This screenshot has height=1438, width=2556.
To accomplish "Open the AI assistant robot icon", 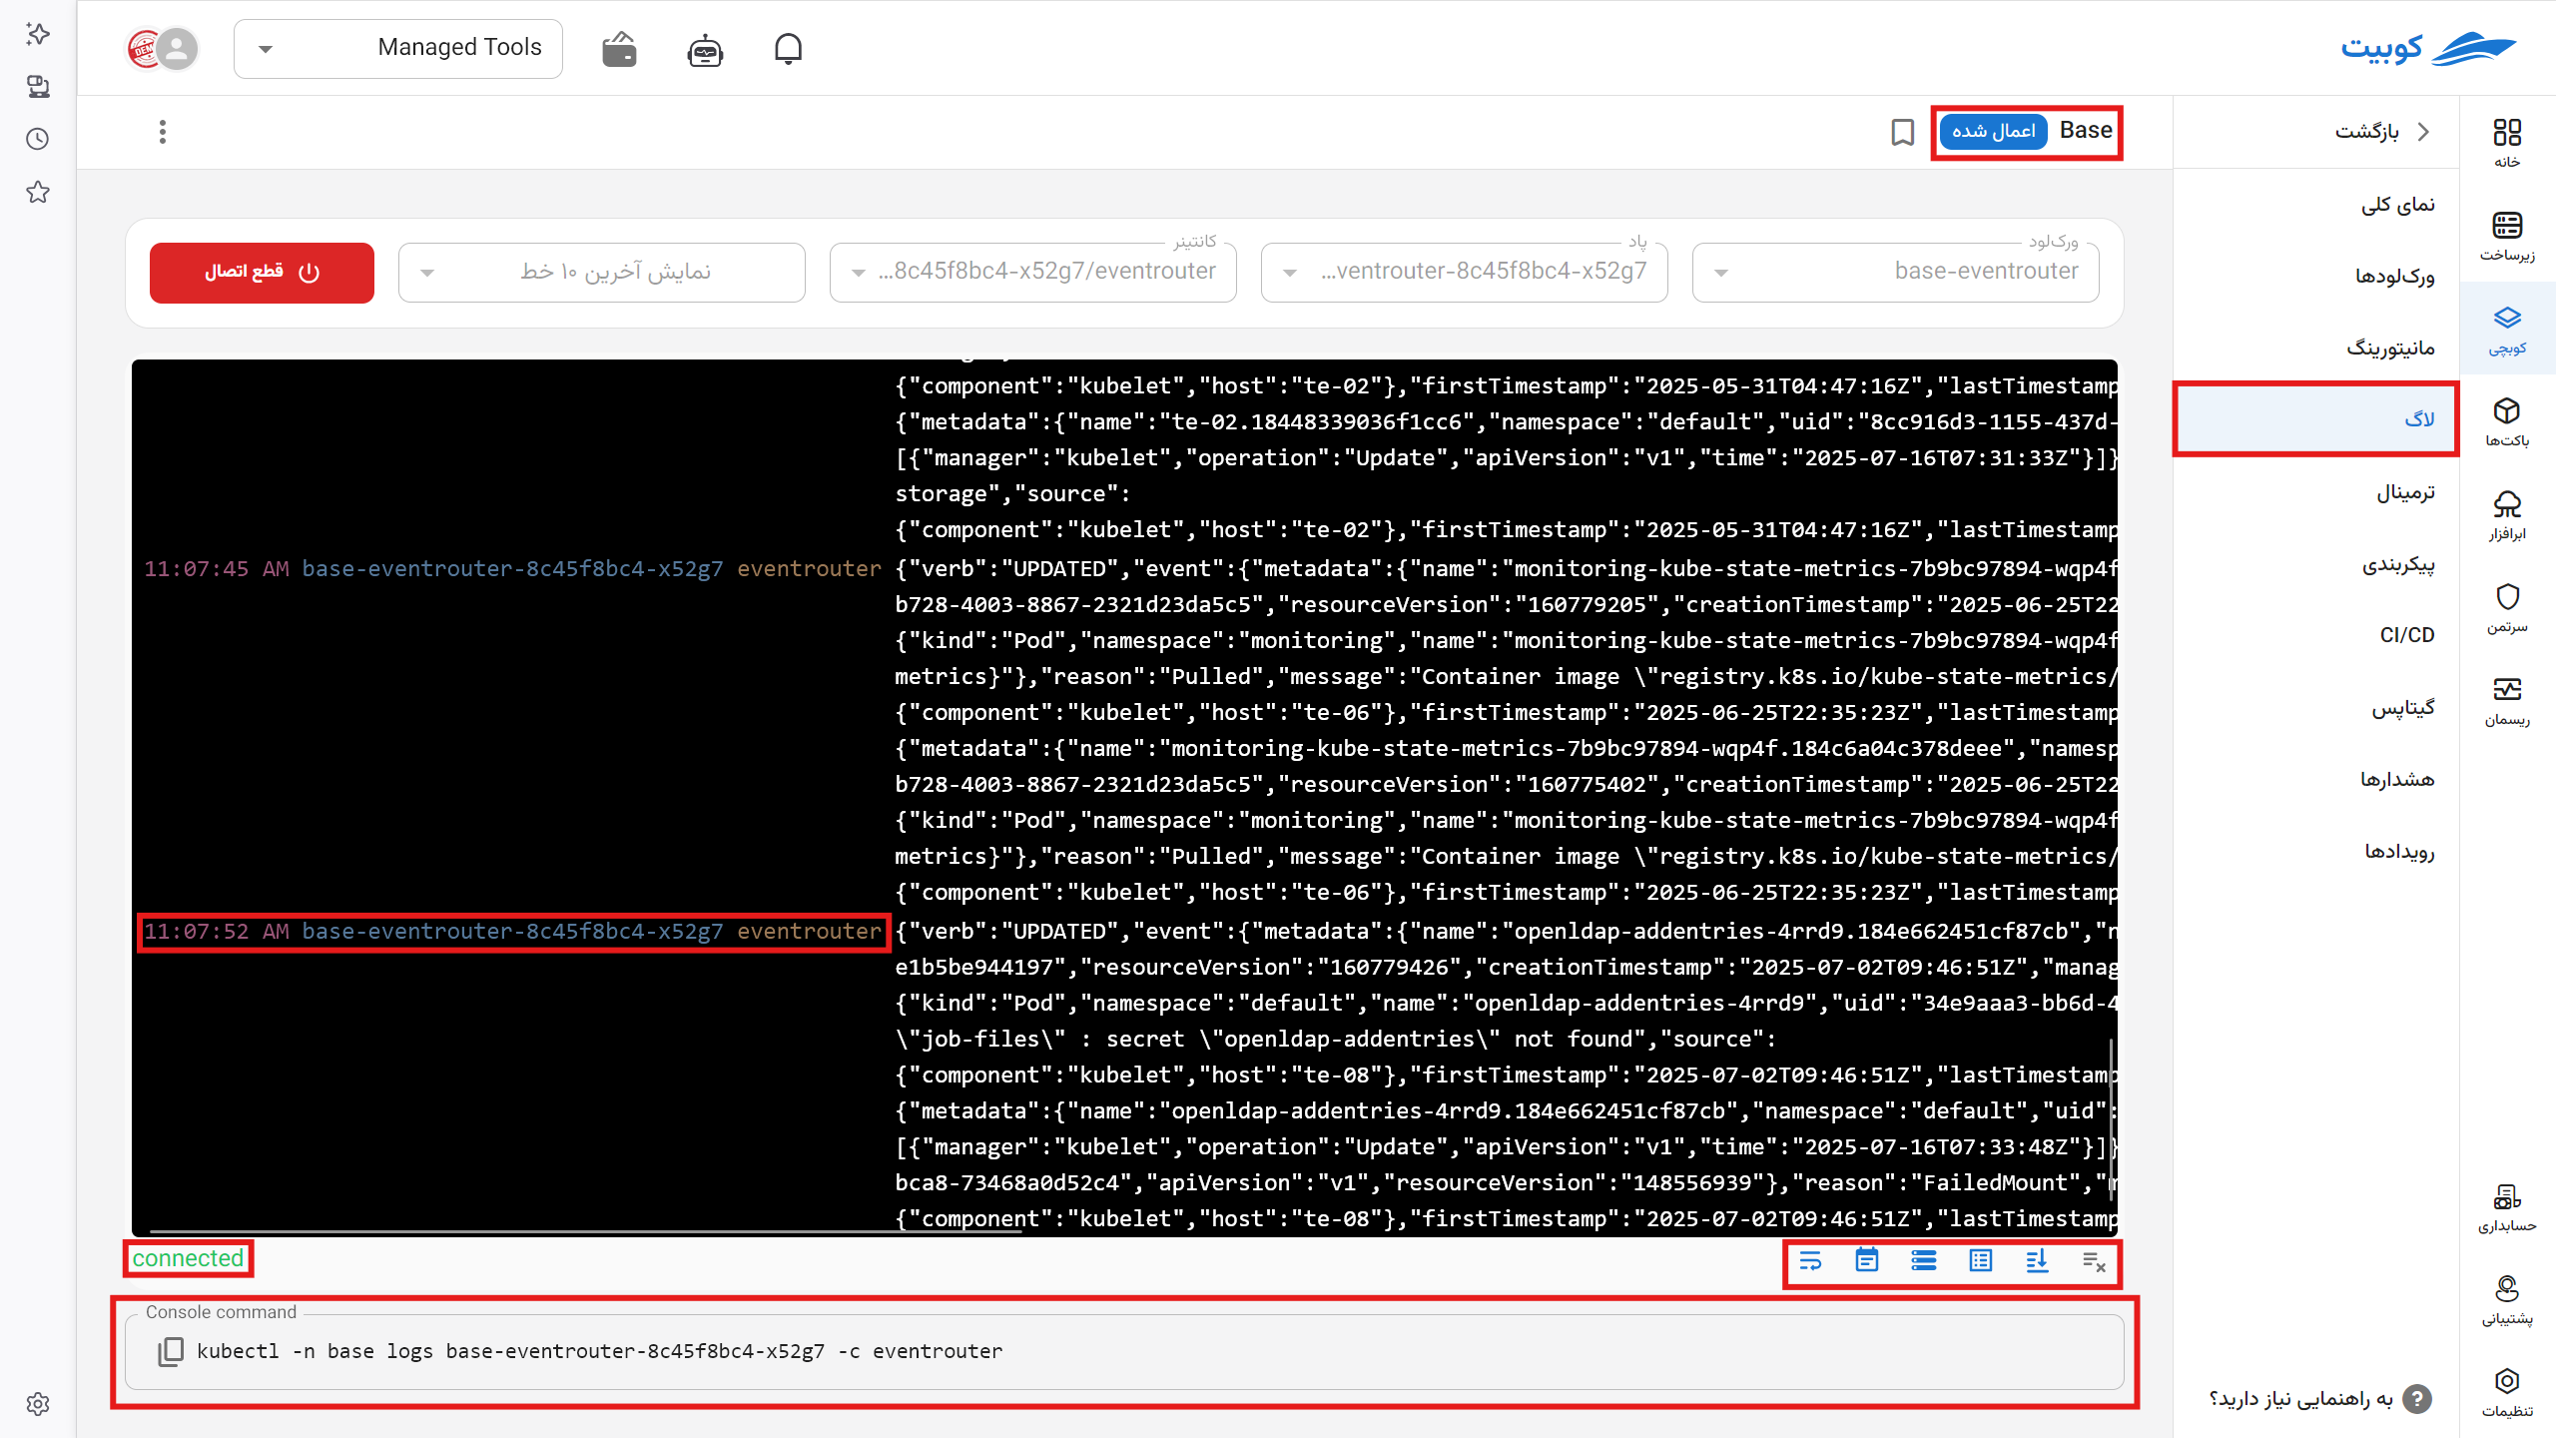I will (705, 49).
